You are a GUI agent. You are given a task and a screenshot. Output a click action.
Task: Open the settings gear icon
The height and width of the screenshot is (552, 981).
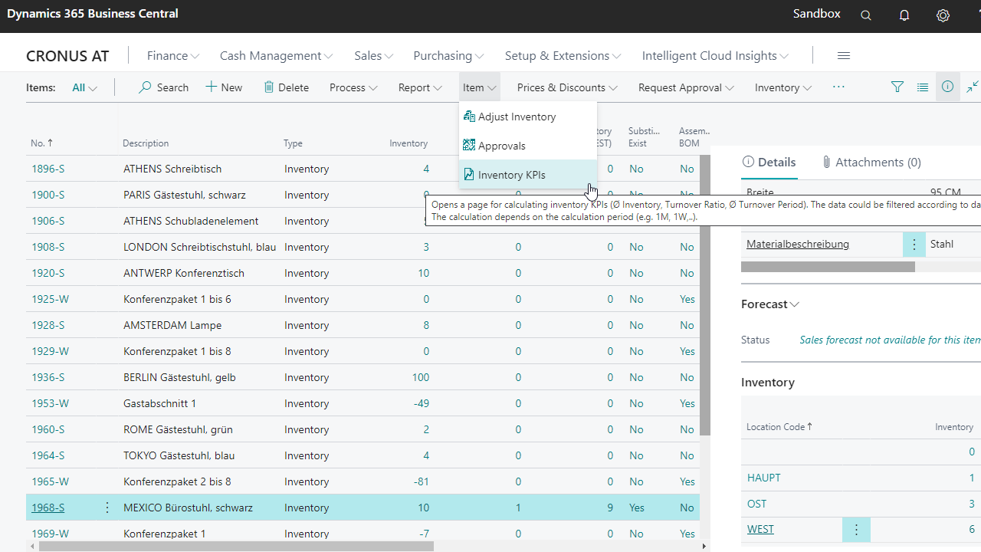943,15
